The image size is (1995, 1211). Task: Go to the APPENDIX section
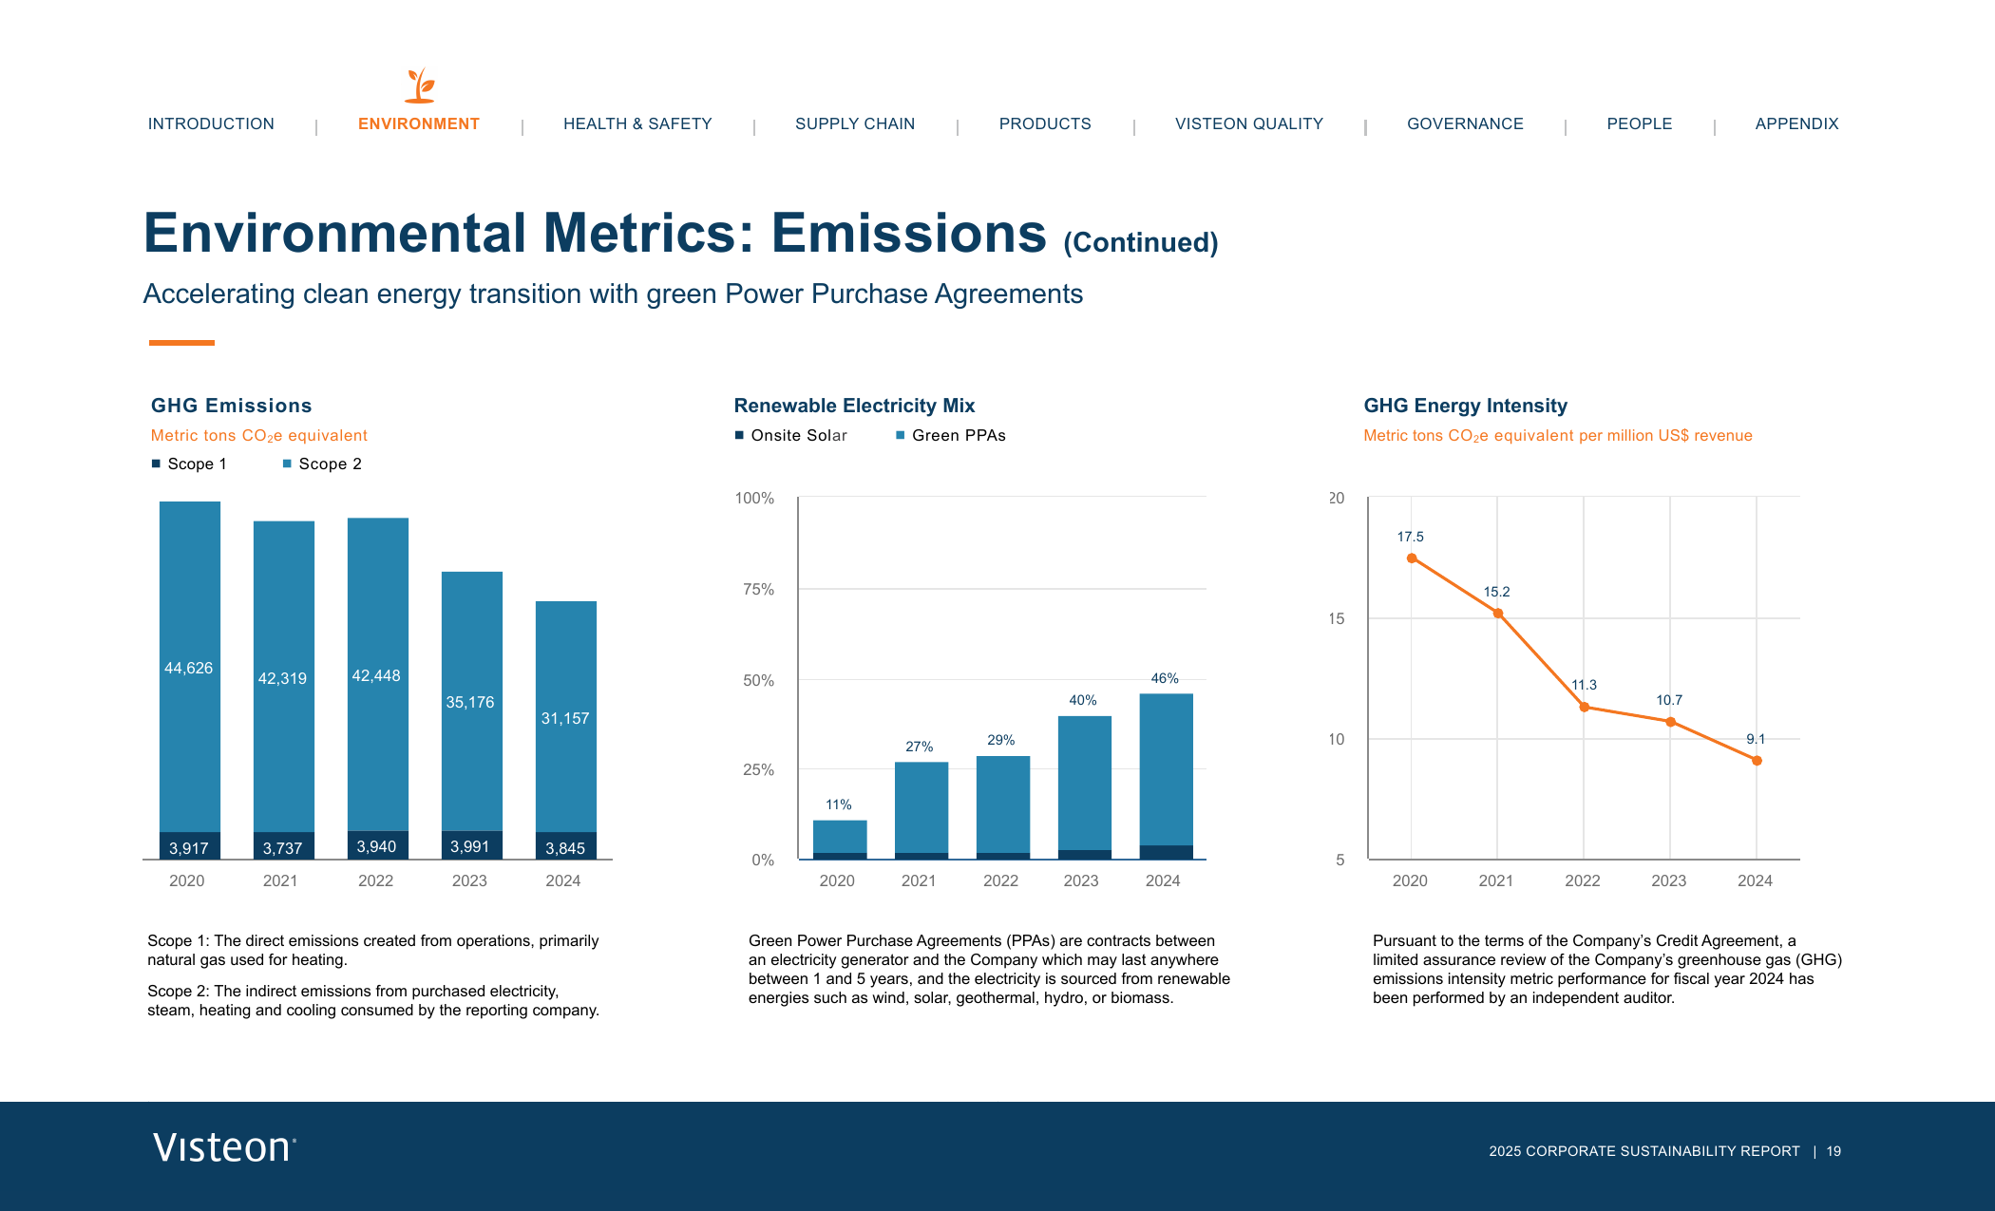pos(1796,123)
